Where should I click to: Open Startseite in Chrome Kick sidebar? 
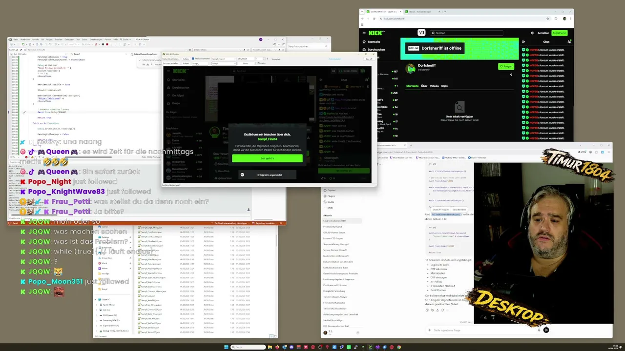(372, 42)
